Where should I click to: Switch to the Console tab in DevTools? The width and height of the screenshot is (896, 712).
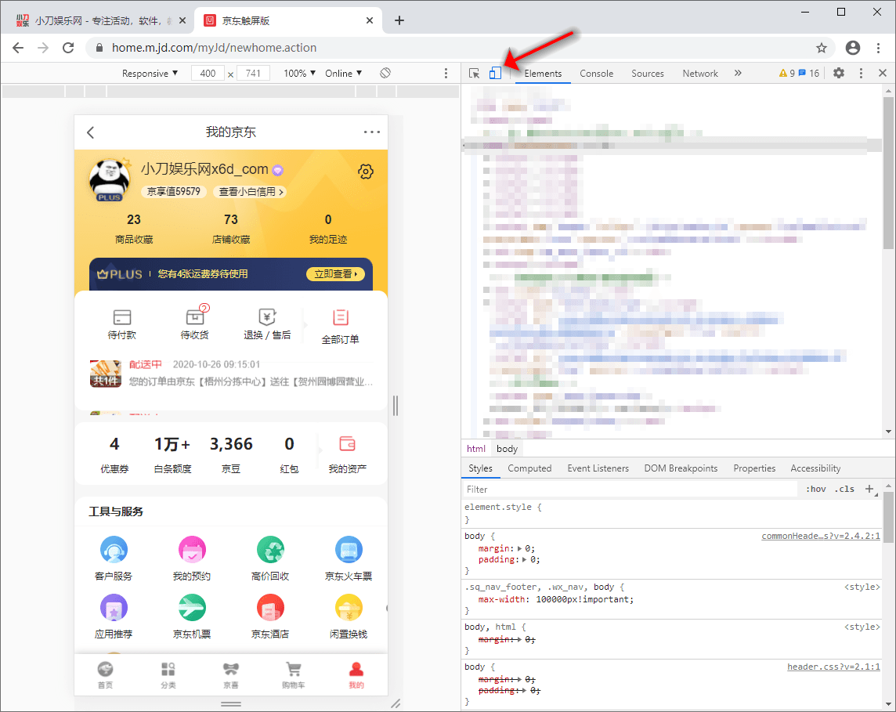coord(596,73)
